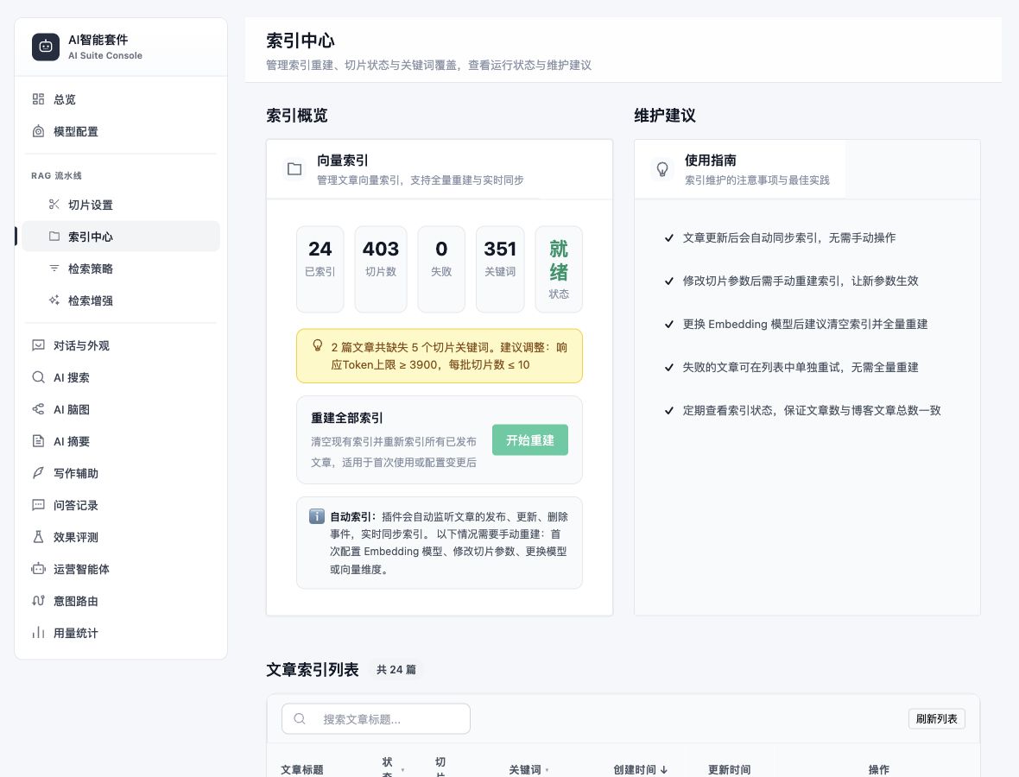Open 意图路由 menu entry
The height and width of the screenshot is (777, 1019).
tap(121, 601)
